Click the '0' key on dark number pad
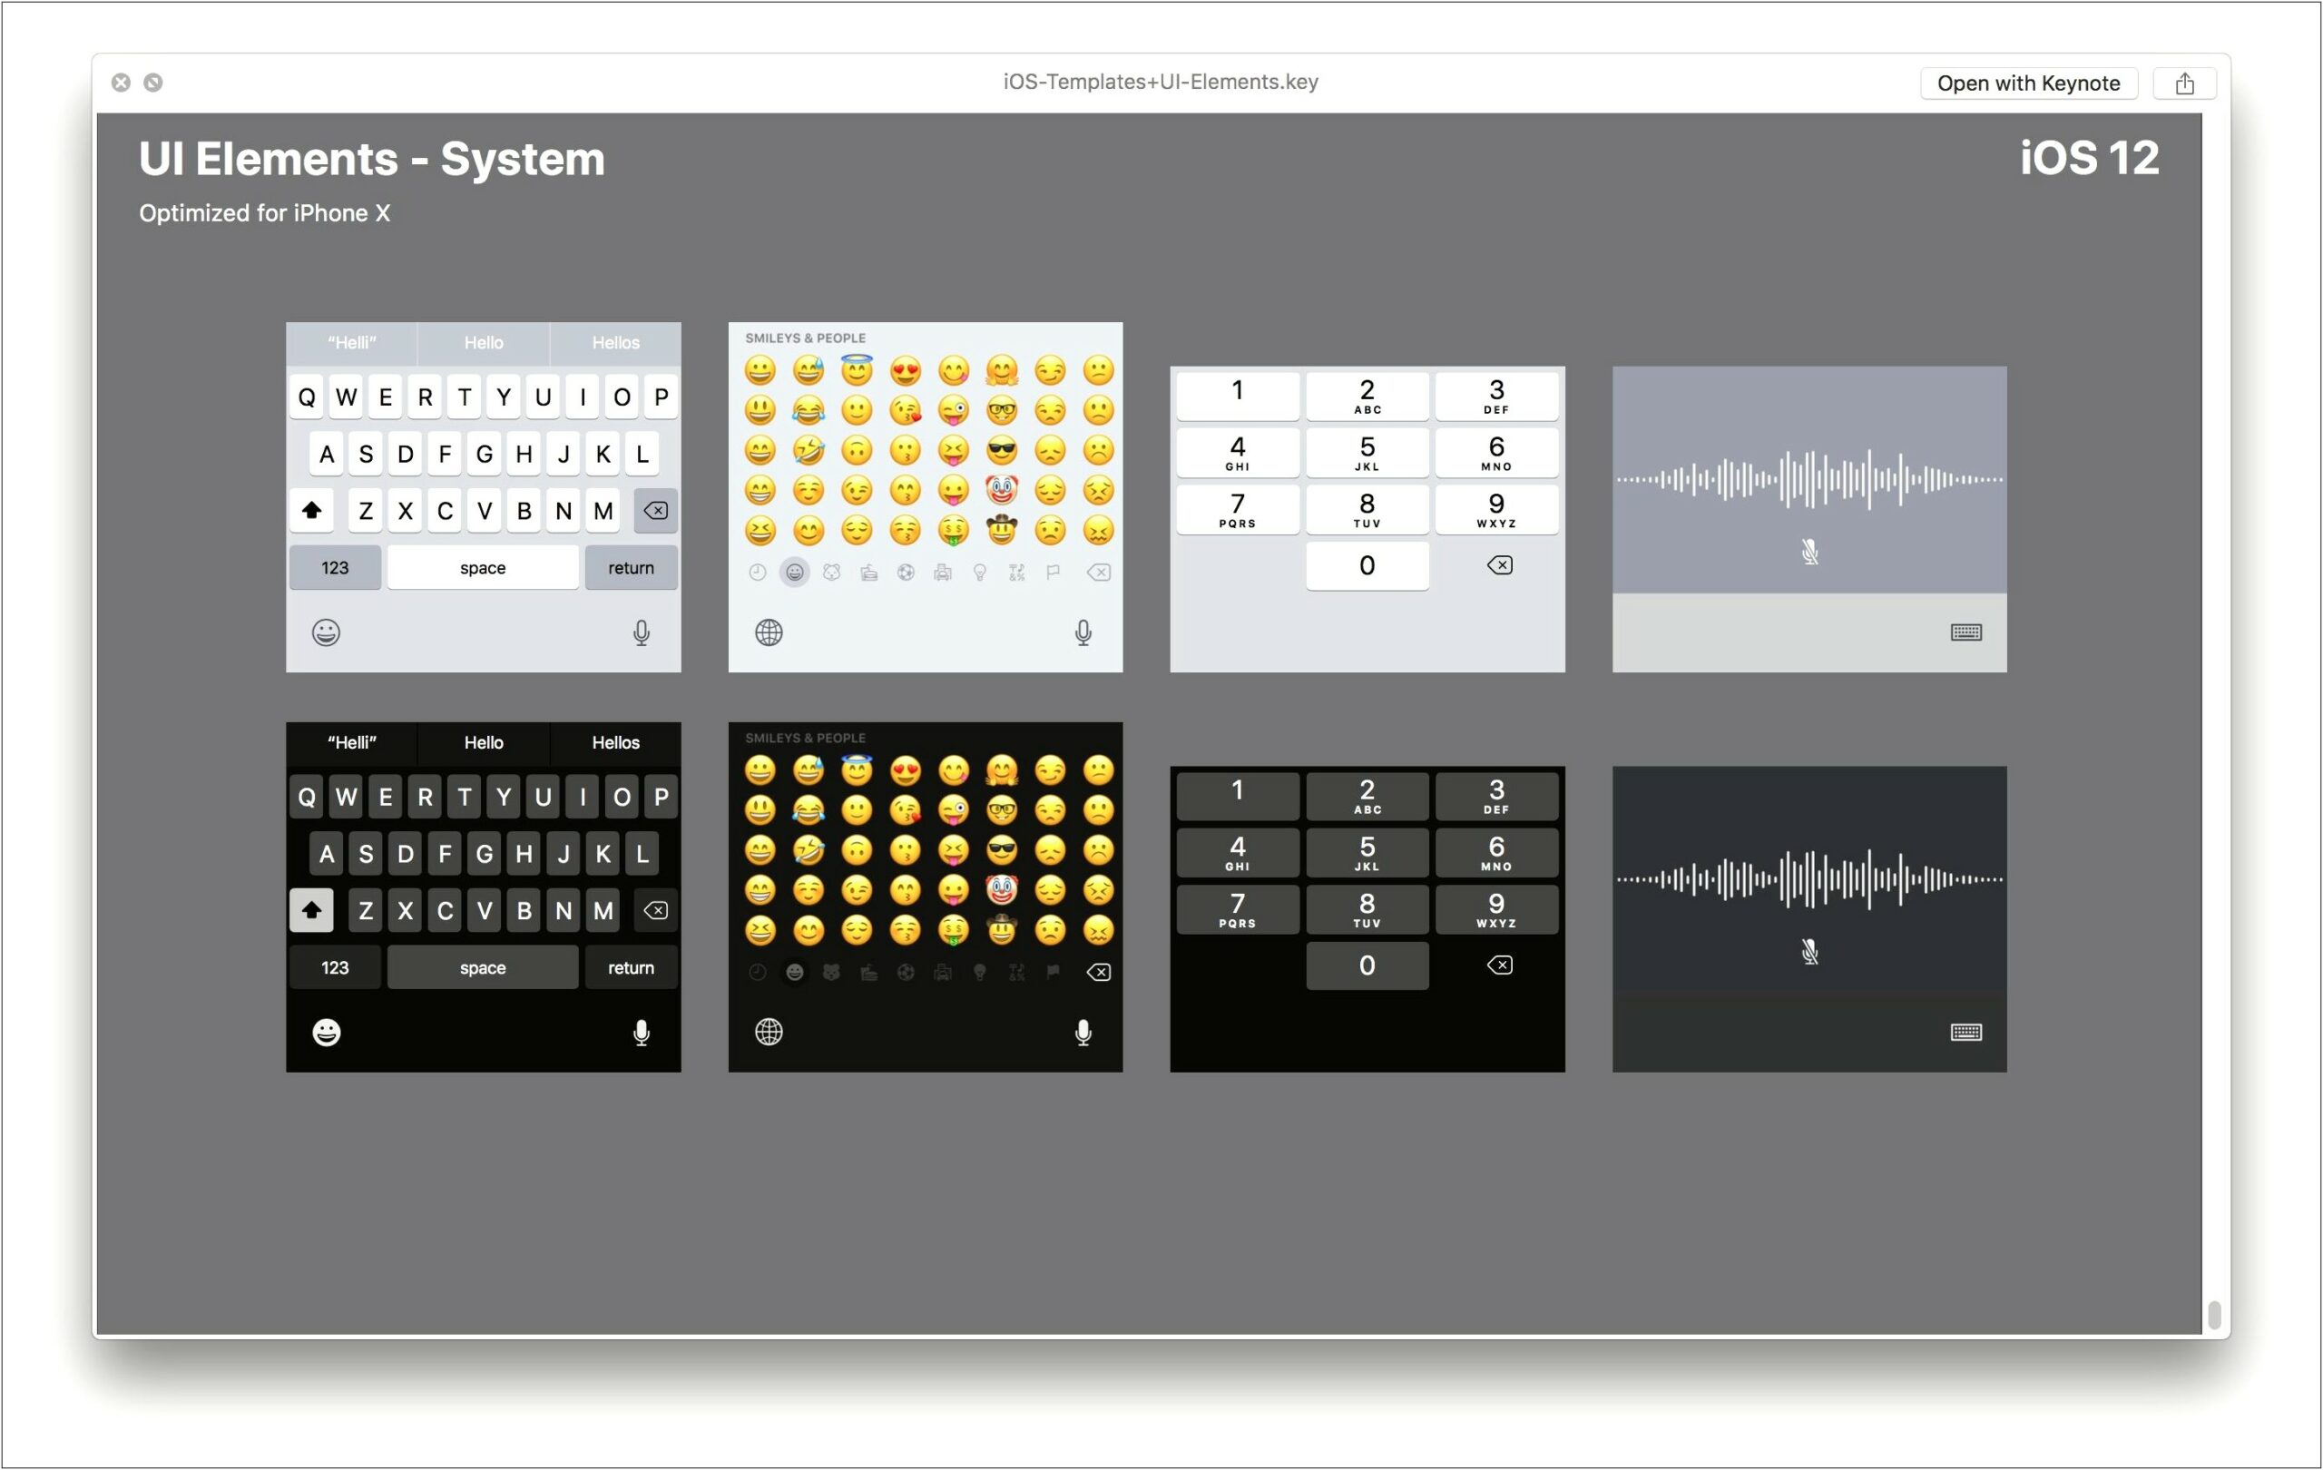This screenshot has width=2323, height=1470. (x=1365, y=965)
